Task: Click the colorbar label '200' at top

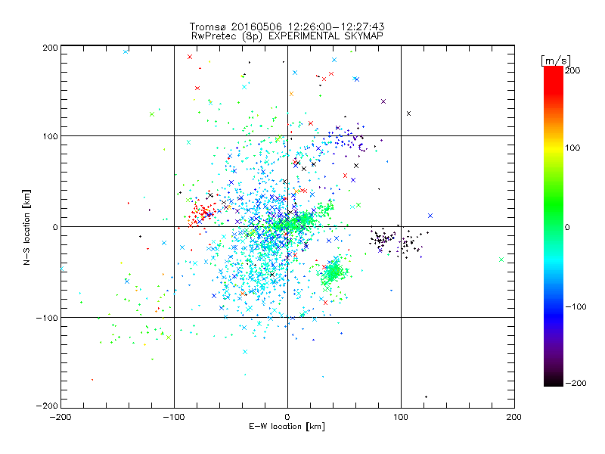Action: click(x=572, y=70)
